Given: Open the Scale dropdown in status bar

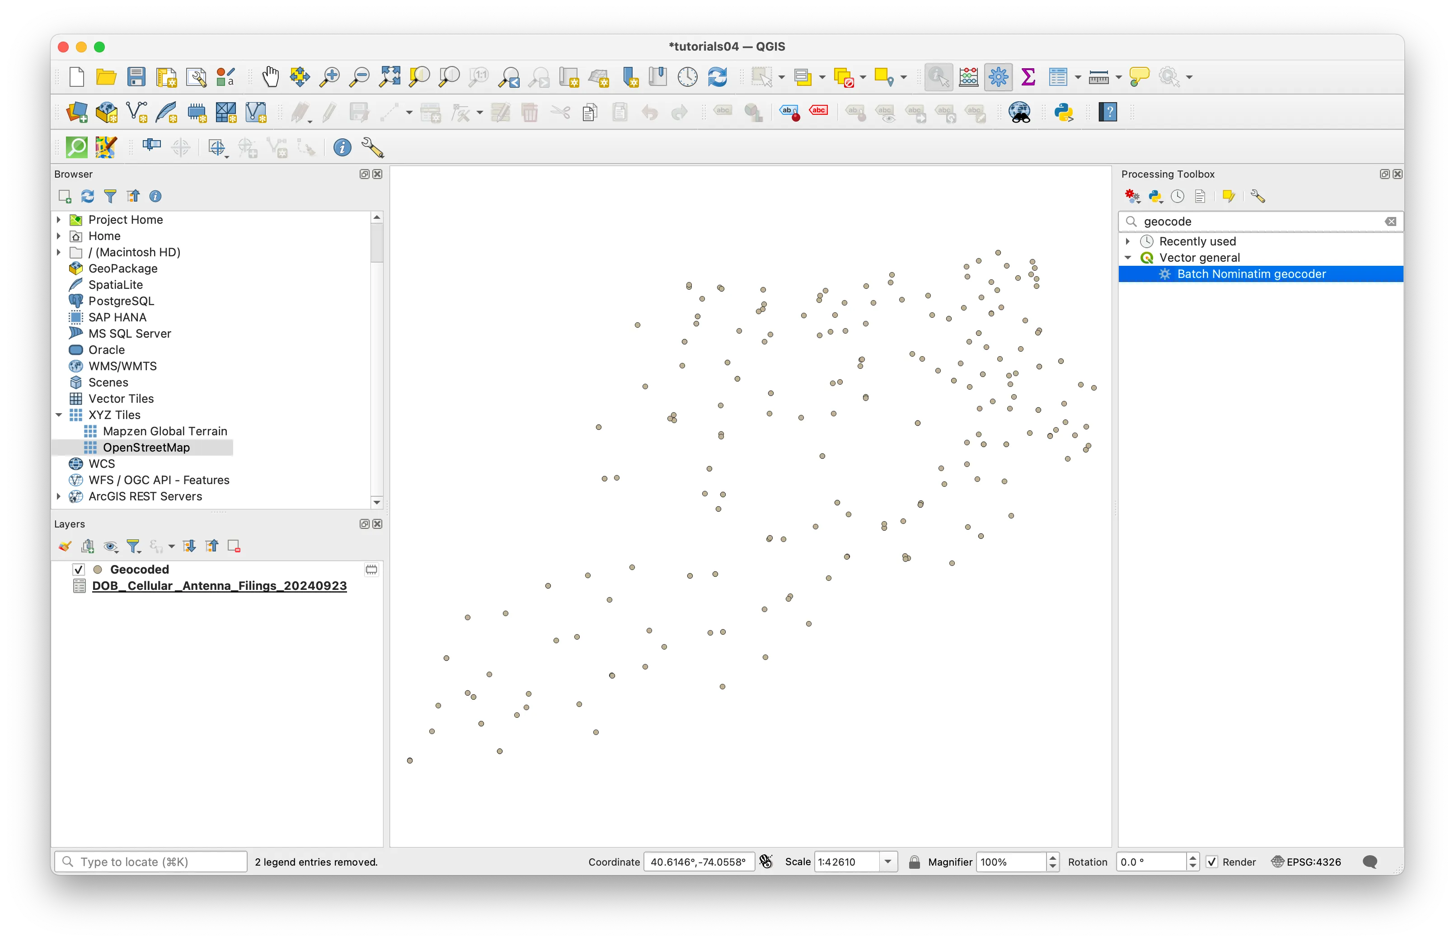Looking at the screenshot, I should (888, 861).
